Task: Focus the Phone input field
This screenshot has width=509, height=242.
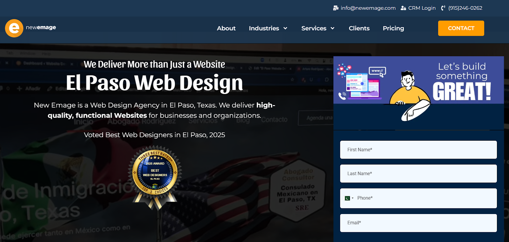Action: (418, 198)
